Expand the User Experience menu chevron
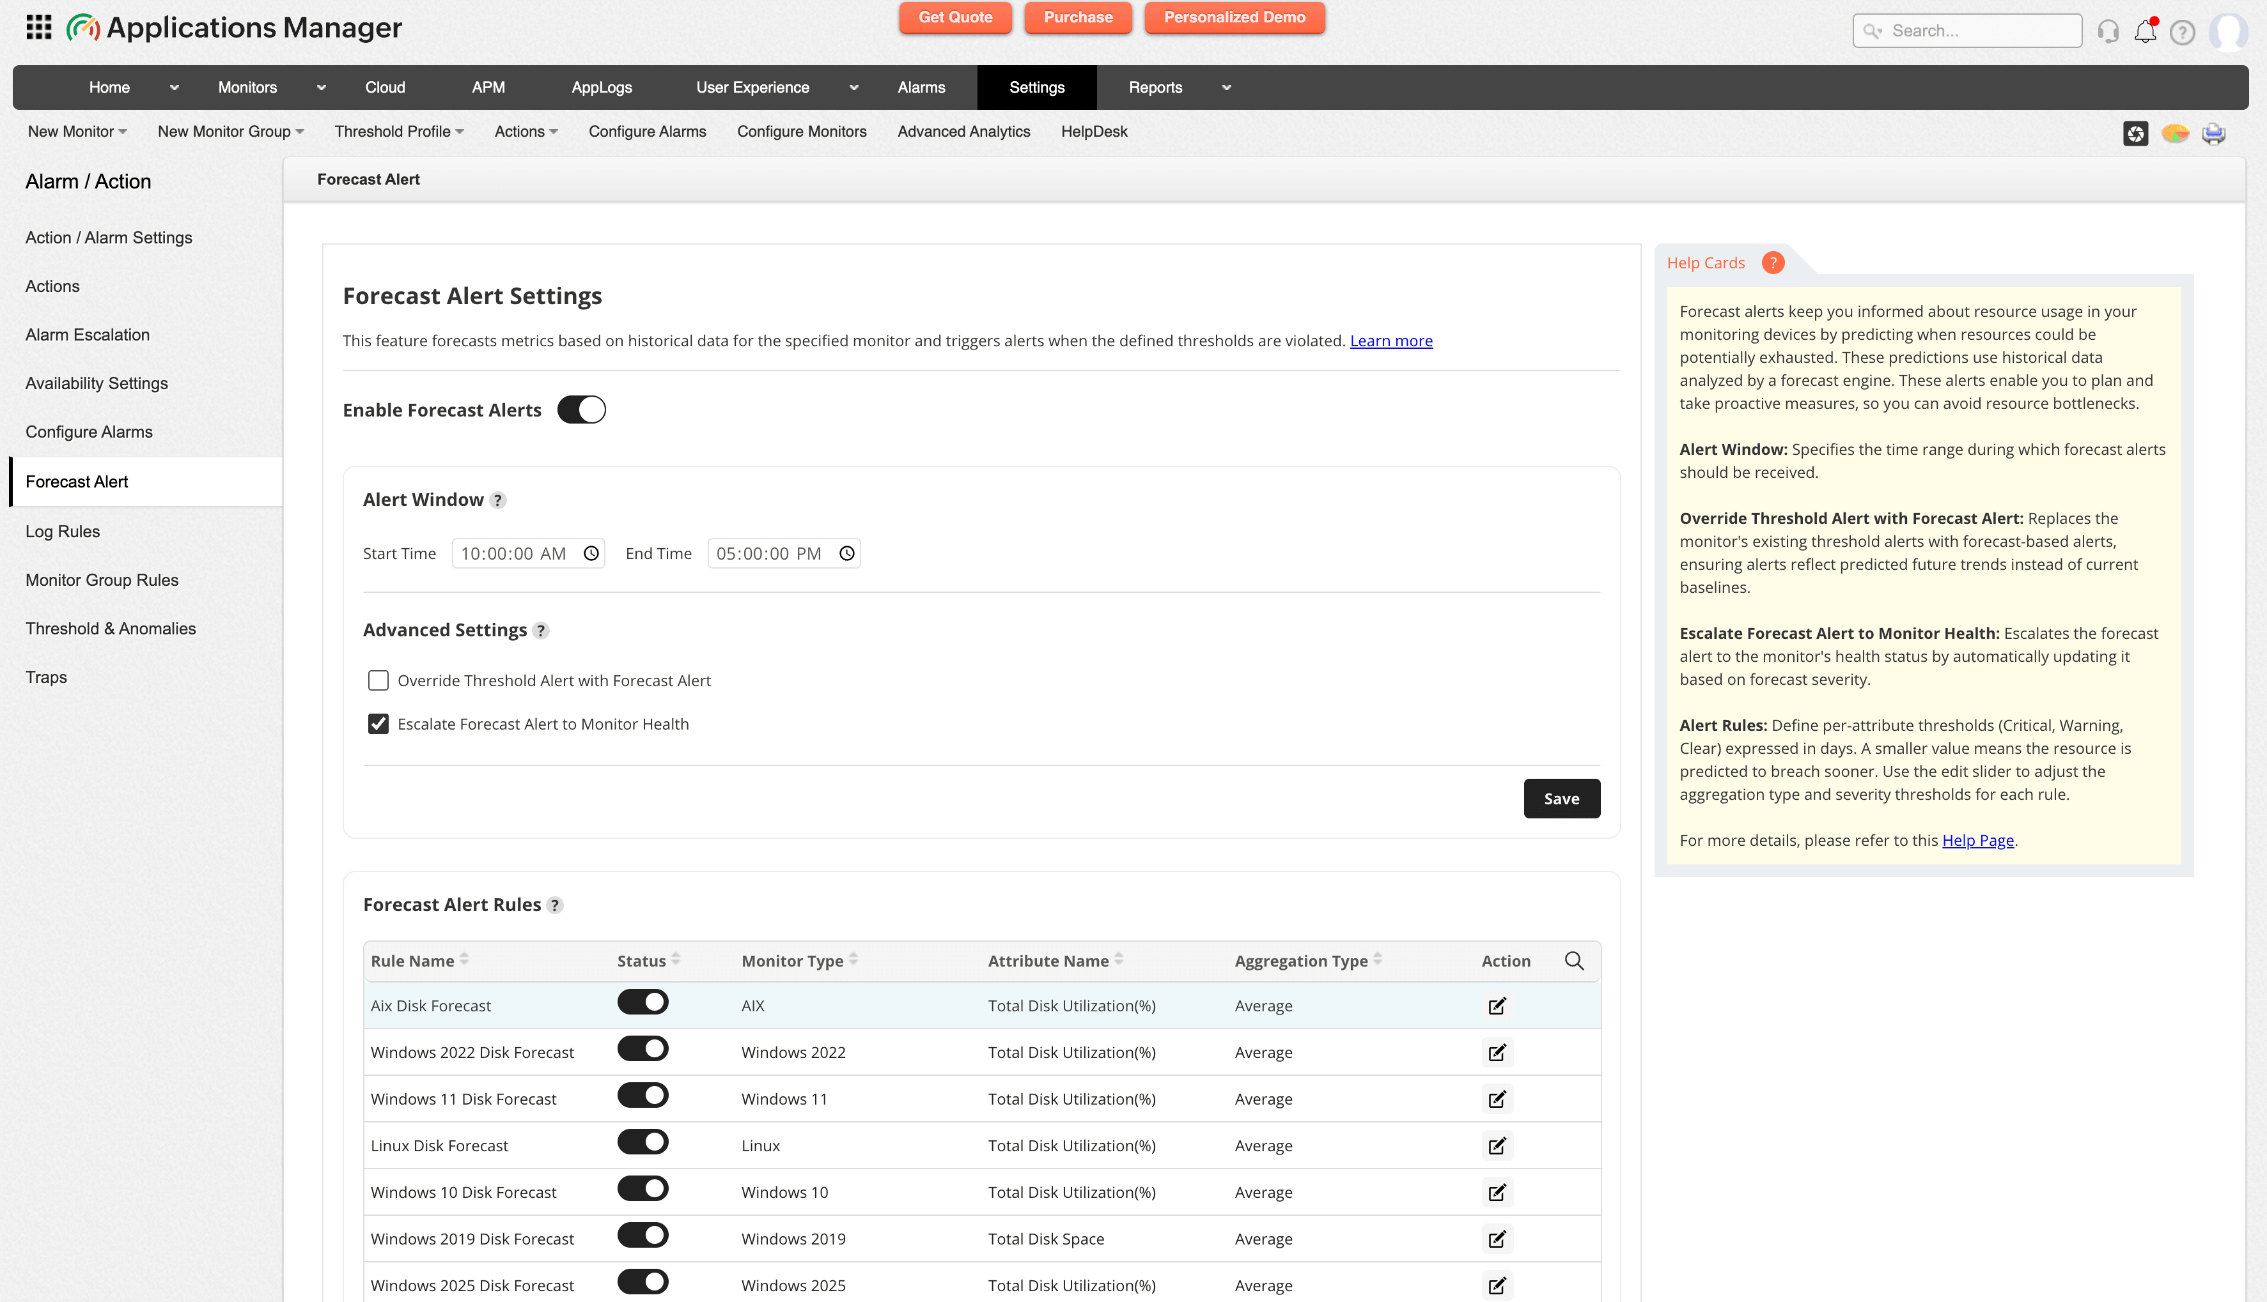The image size is (2267, 1302). point(853,88)
